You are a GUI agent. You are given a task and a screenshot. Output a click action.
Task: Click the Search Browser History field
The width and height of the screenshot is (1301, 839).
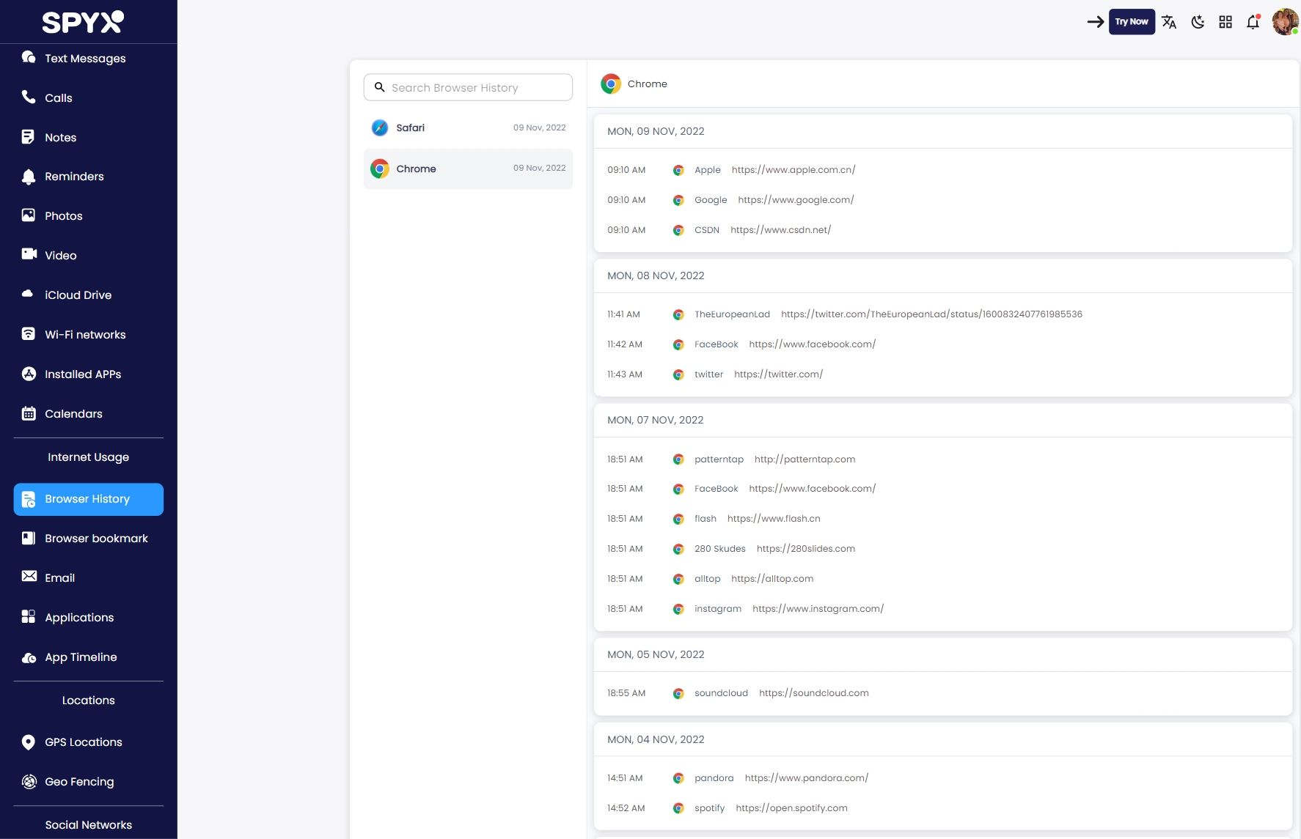(x=468, y=87)
